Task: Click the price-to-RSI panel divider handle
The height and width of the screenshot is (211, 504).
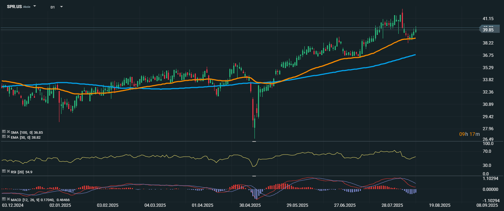Action: click(254, 141)
